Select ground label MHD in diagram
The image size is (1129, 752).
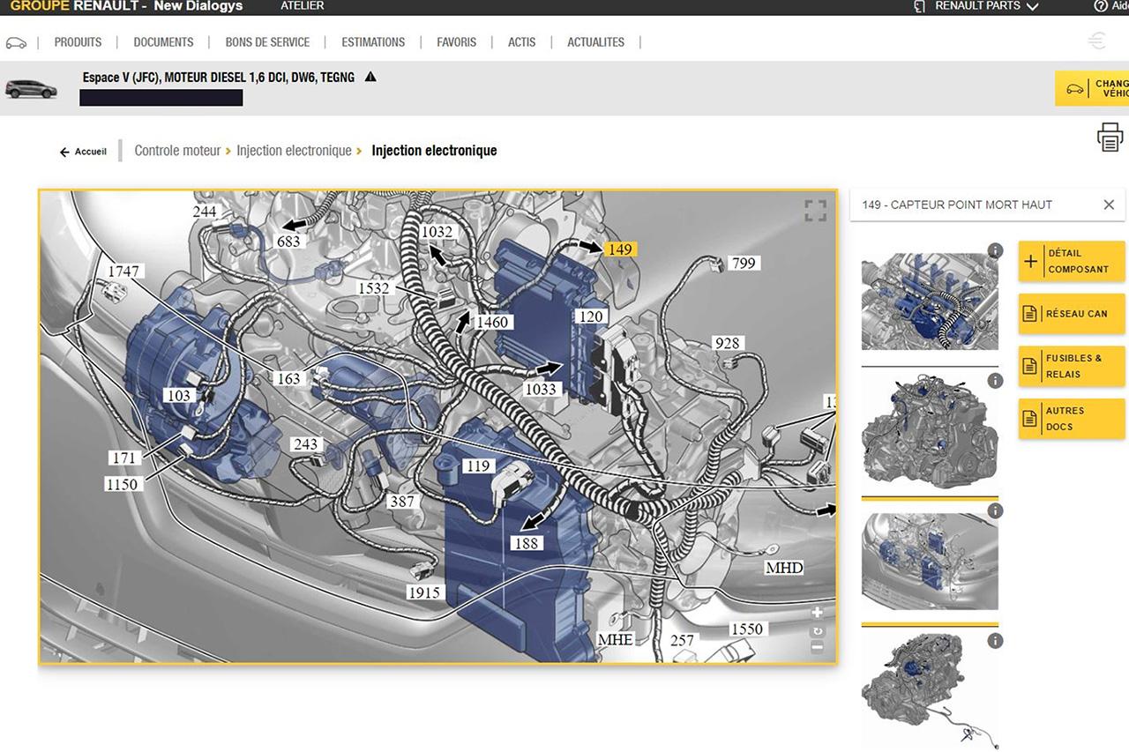[784, 568]
